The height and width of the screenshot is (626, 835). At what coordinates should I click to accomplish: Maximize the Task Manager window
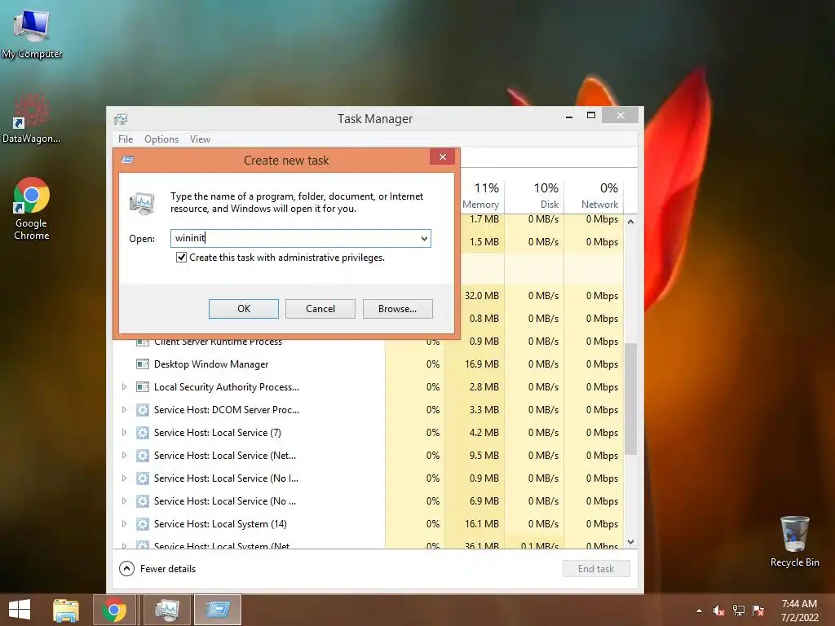click(x=590, y=116)
